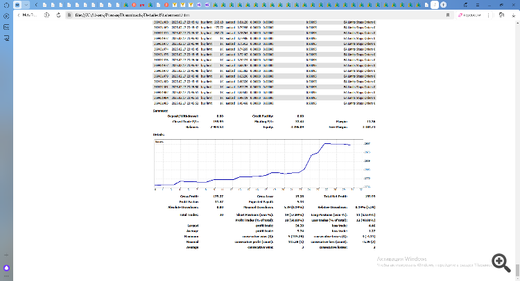Select 'Profit Trades (% of total):' label
520x281 pixels.
click(254, 220)
